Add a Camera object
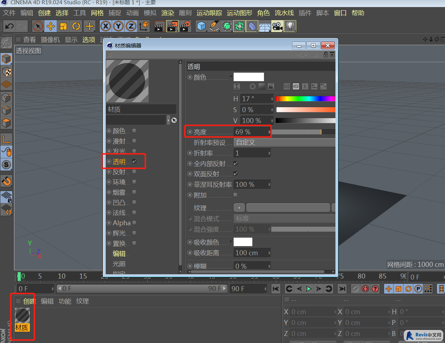Viewport: 445px width, 343px height. click(x=278, y=26)
